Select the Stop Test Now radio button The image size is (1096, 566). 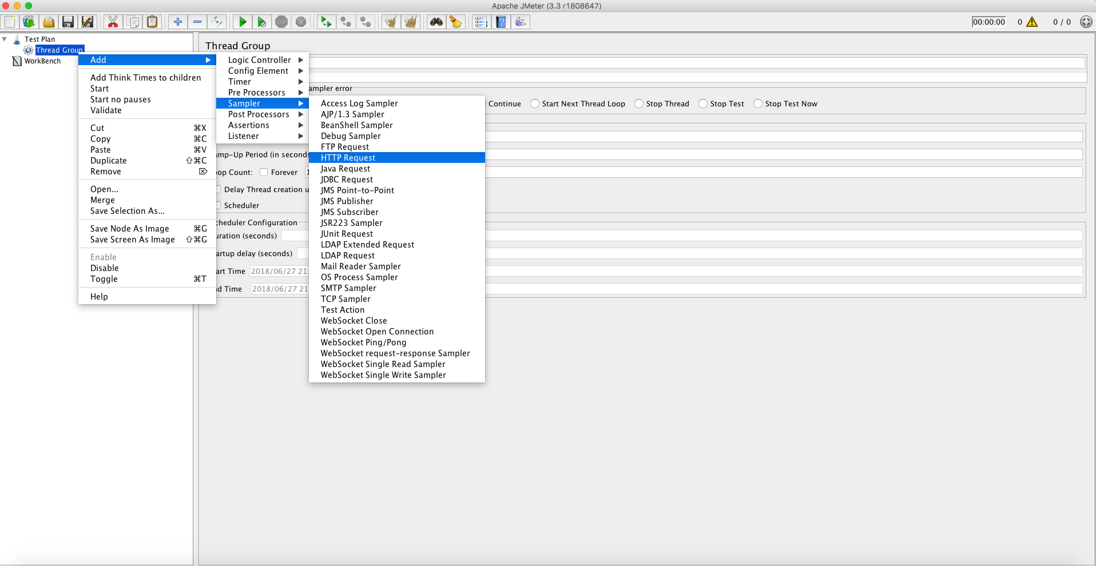pos(758,103)
